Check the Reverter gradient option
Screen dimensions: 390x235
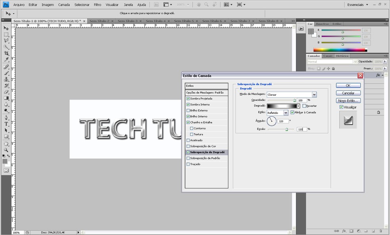304,106
